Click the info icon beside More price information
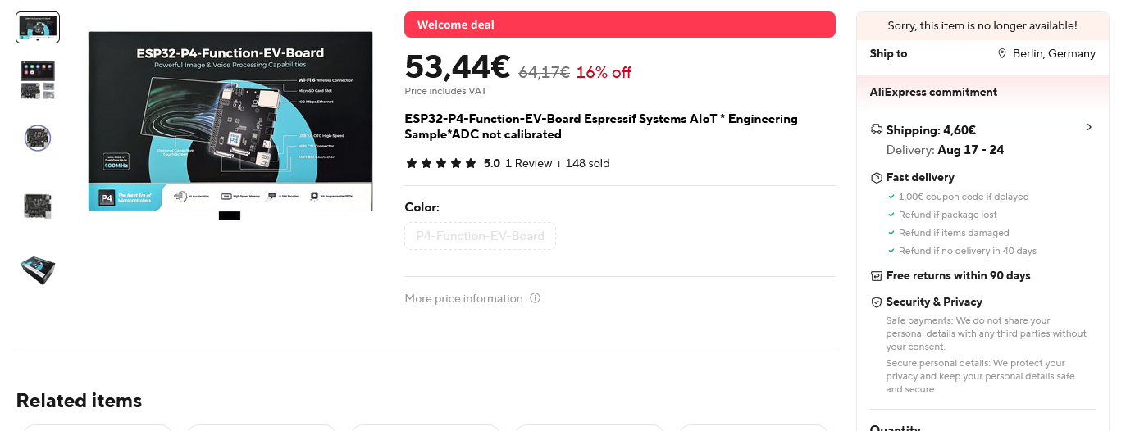Image resolution: width=1135 pixels, height=431 pixels. pos(535,298)
